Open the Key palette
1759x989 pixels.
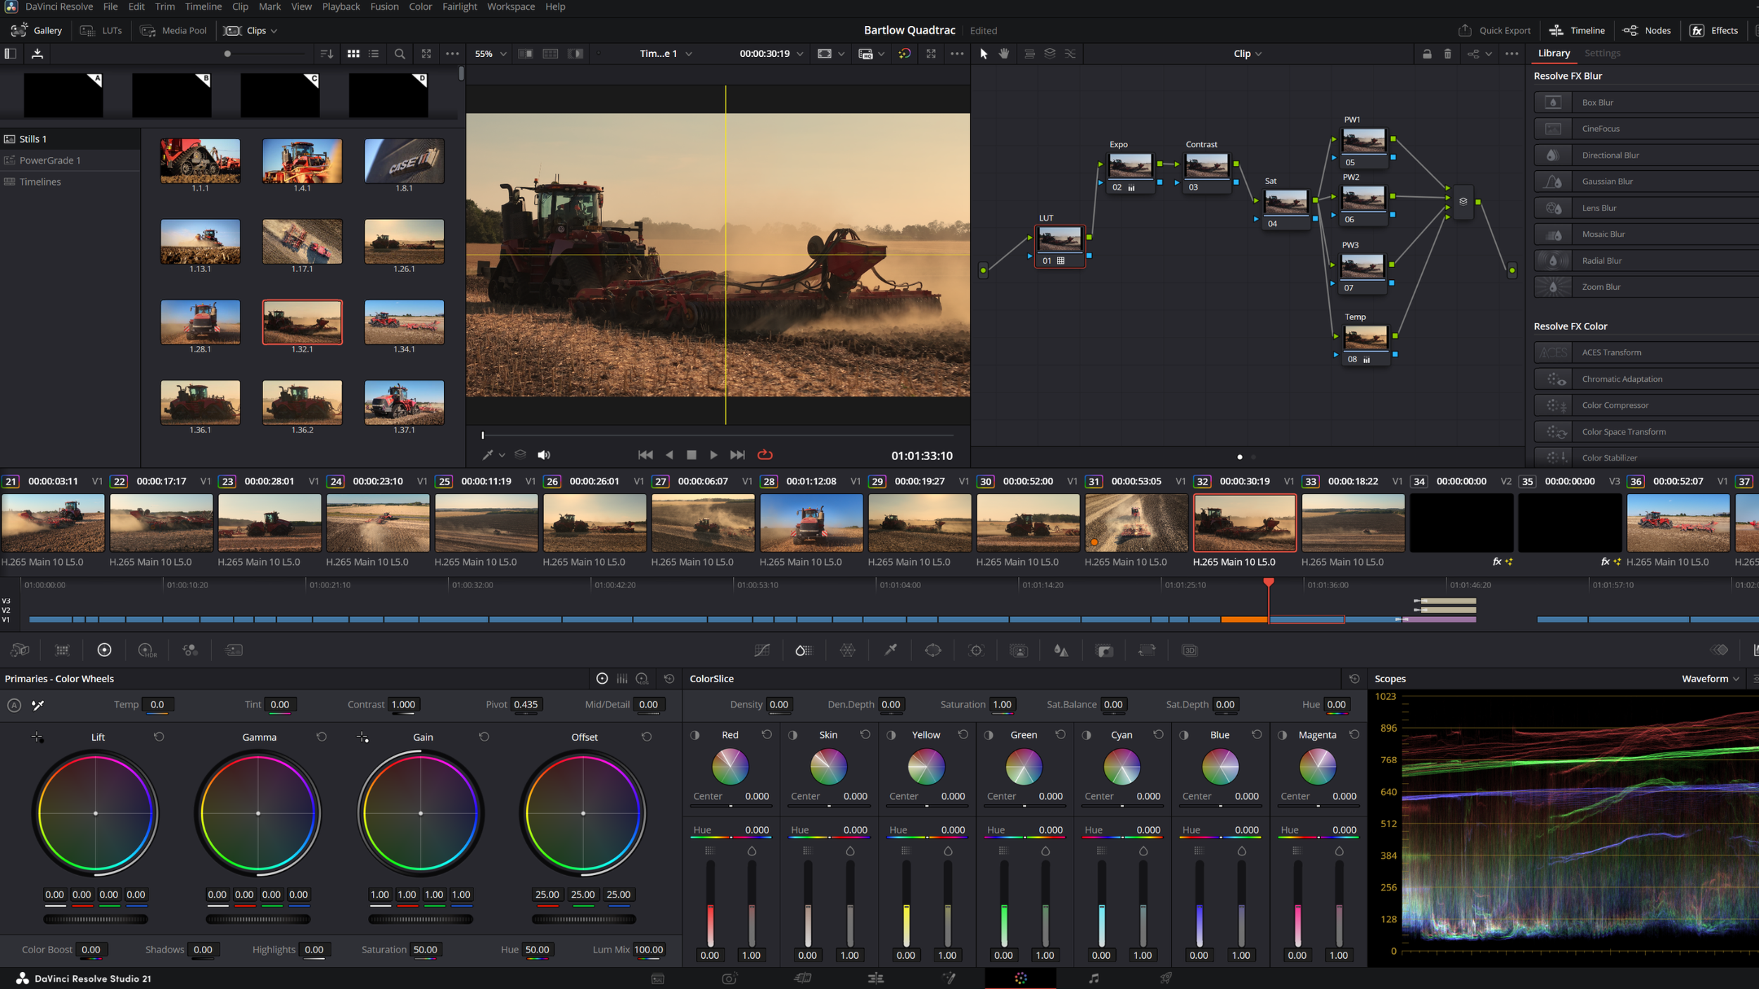pyautogui.click(x=1105, y=651)
